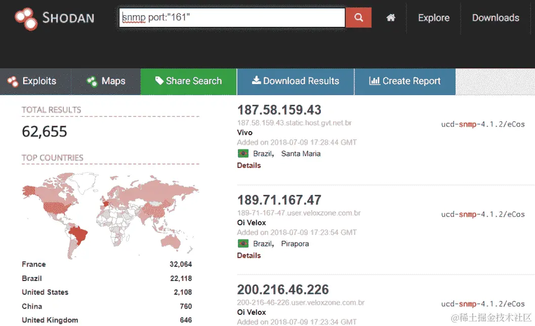The image size is (535, 326).
Task: Open the Downloads menu item
Action: 496,18
